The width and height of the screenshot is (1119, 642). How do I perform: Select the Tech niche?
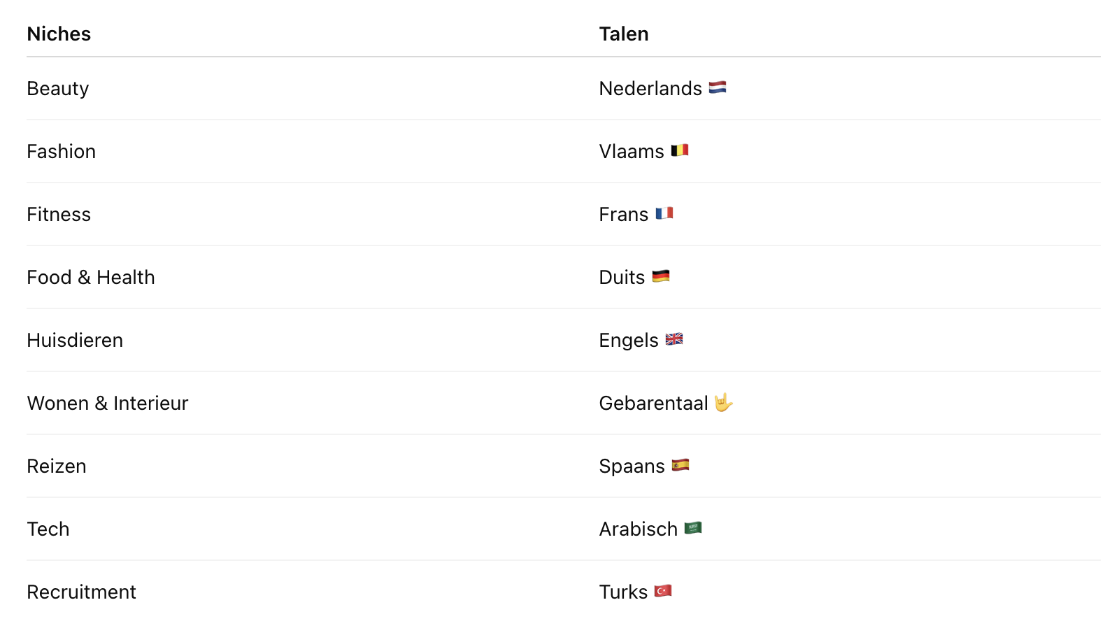tap(48, 529)
